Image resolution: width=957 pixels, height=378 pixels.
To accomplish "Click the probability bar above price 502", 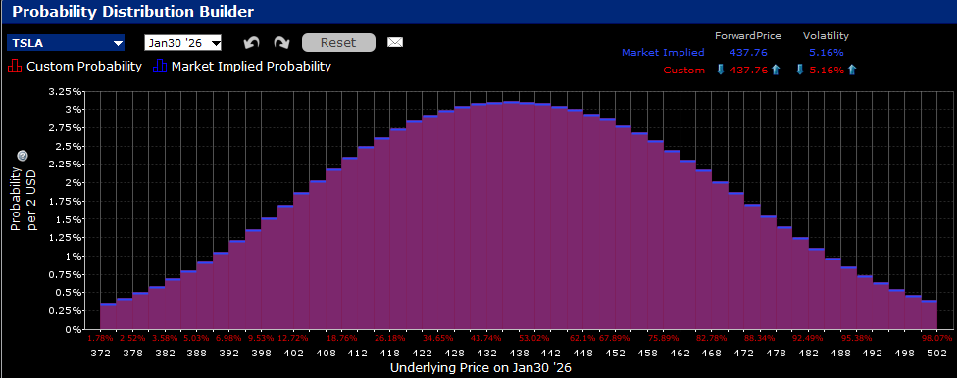I will click(929, 314).
